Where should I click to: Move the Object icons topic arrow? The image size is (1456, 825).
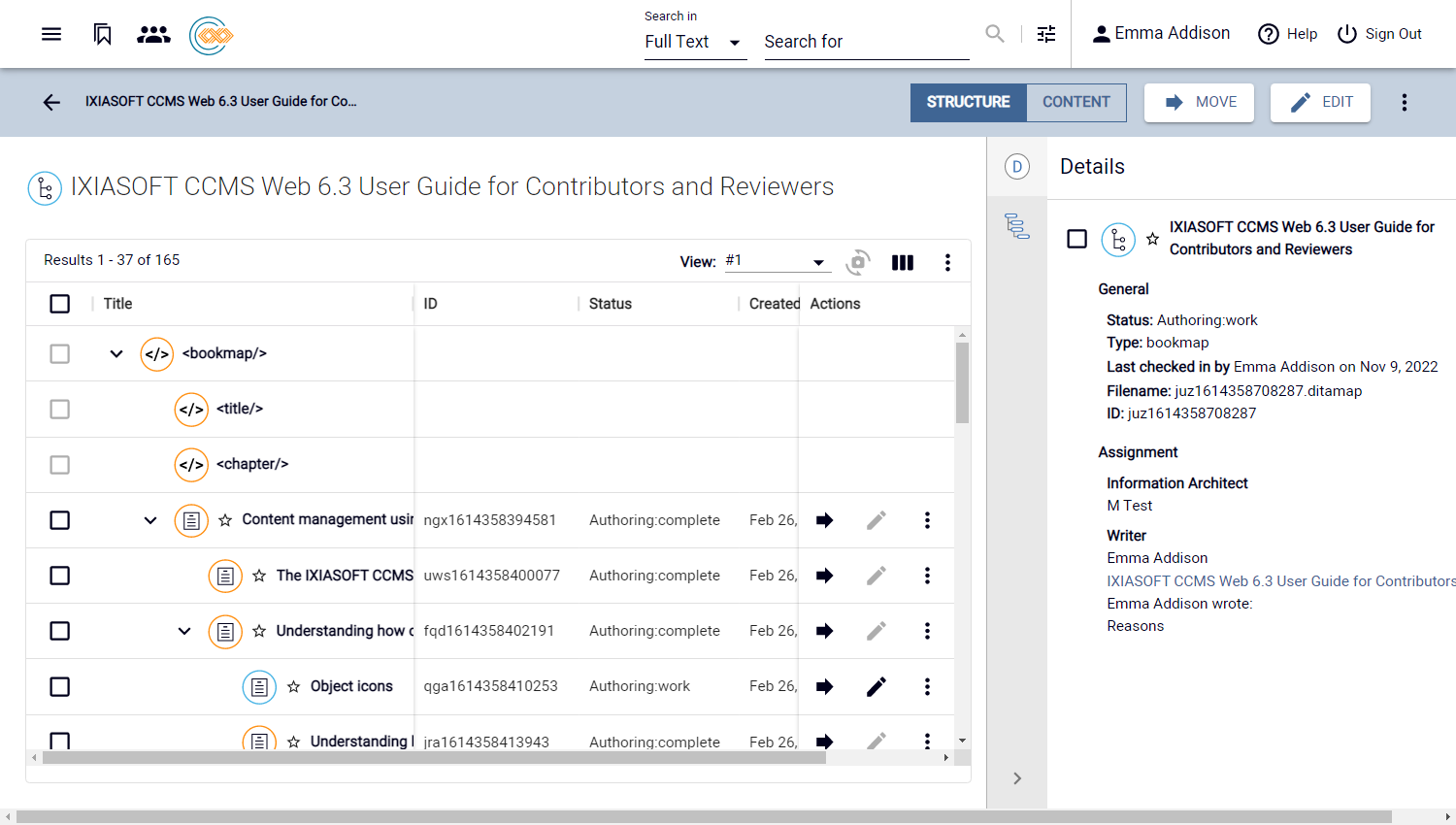coord(824,687)
